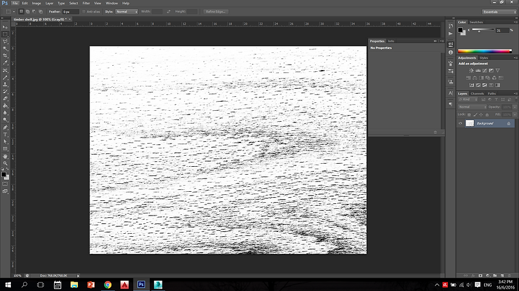Switch to the Paths tab
Viewport: 519px width, 291px height.
492,94
